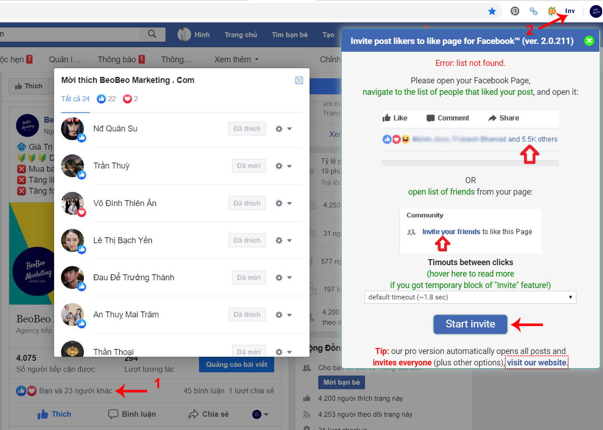Click the link-shortener chain icon
The height and width of the screenshot is (430, 603).
[533, 11]
